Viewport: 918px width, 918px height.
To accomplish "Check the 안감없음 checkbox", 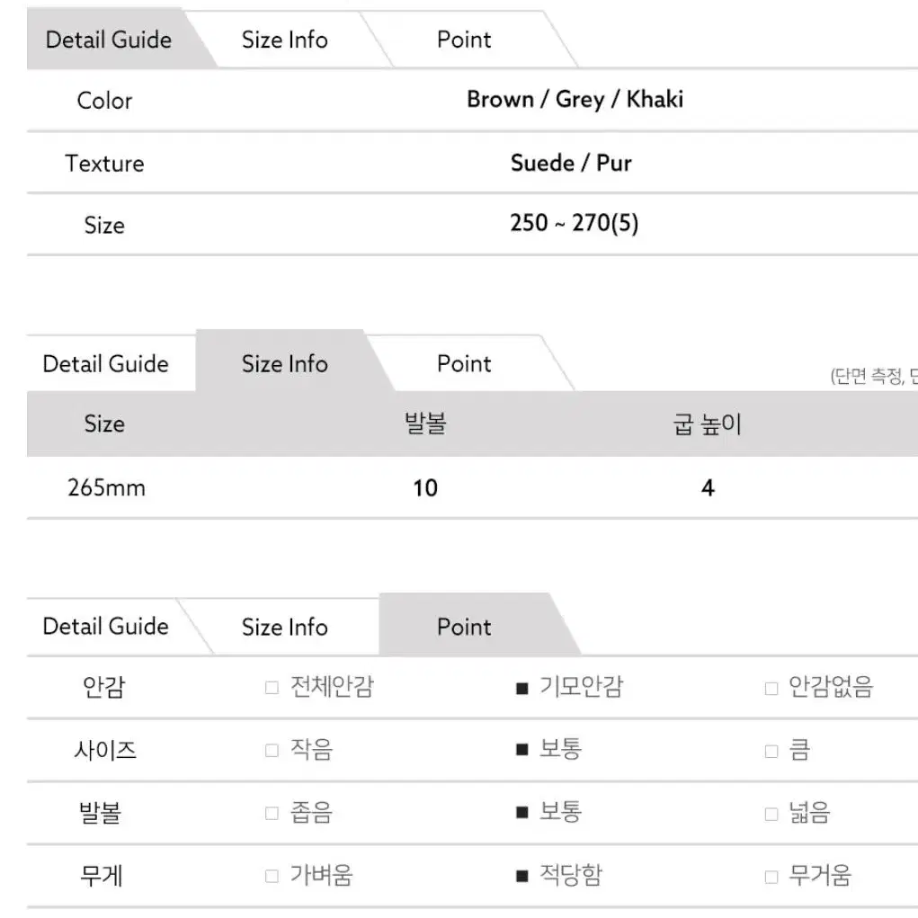I will [771, 689].
